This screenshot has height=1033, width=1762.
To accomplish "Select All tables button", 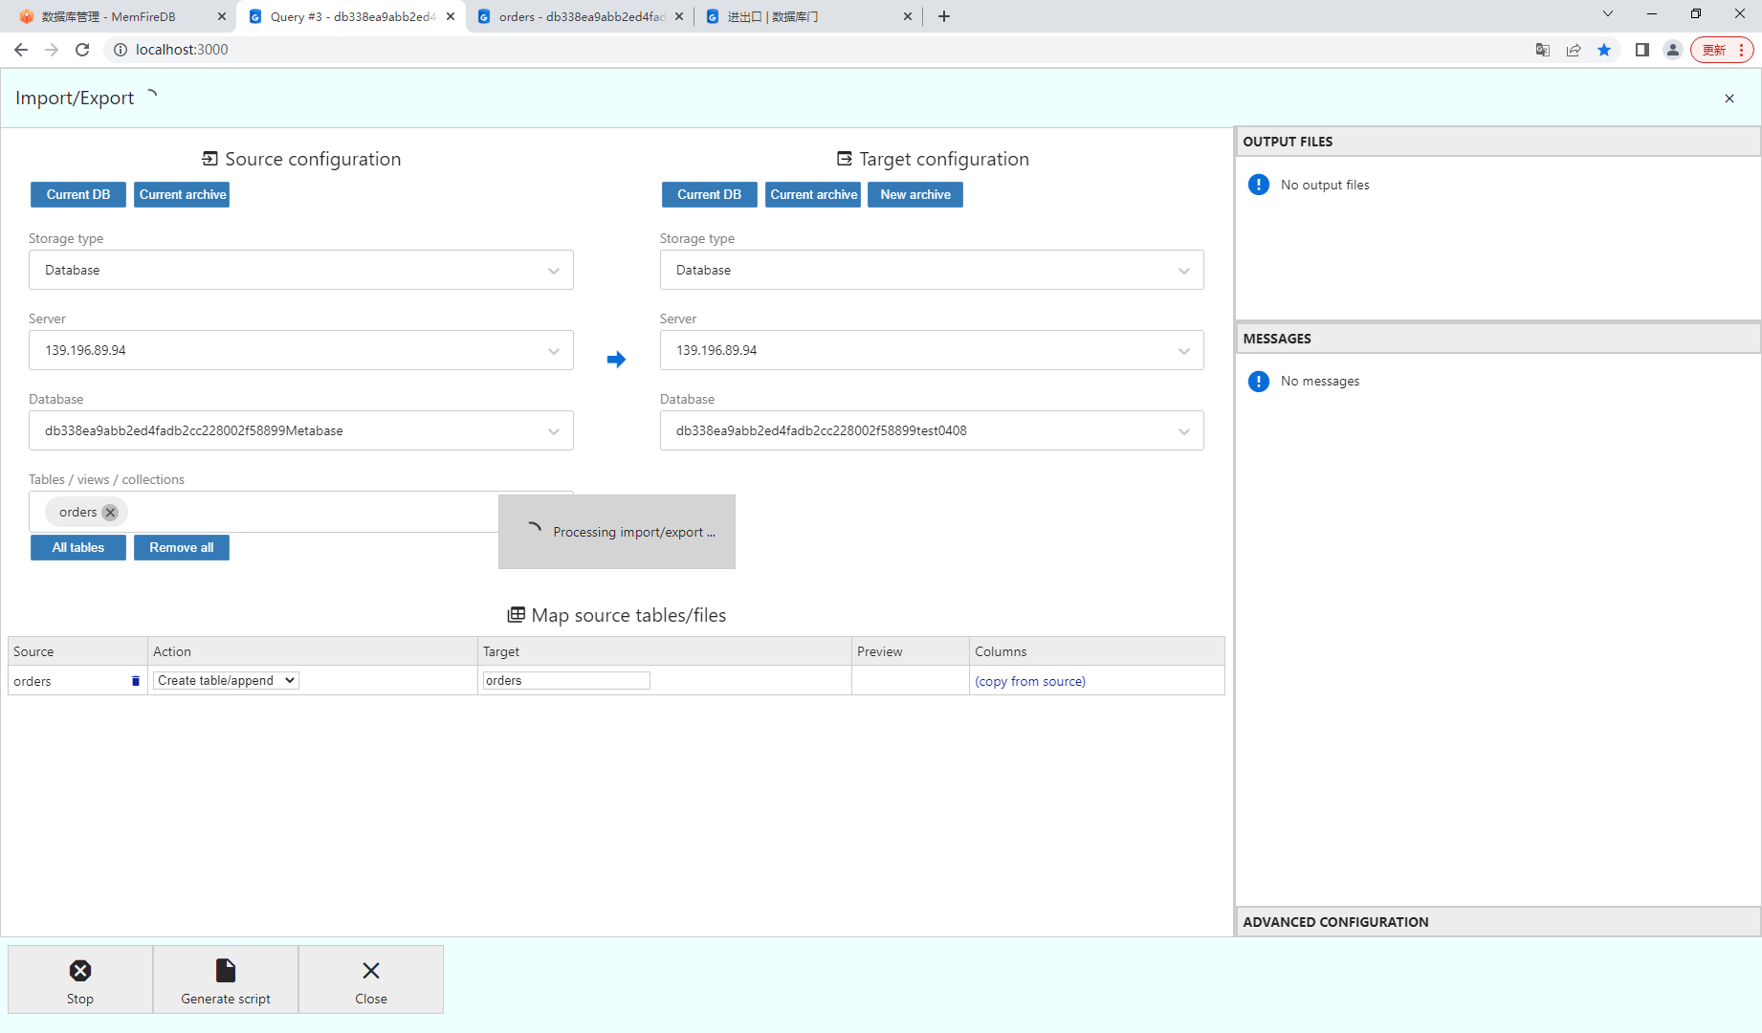I will [78, 547].
